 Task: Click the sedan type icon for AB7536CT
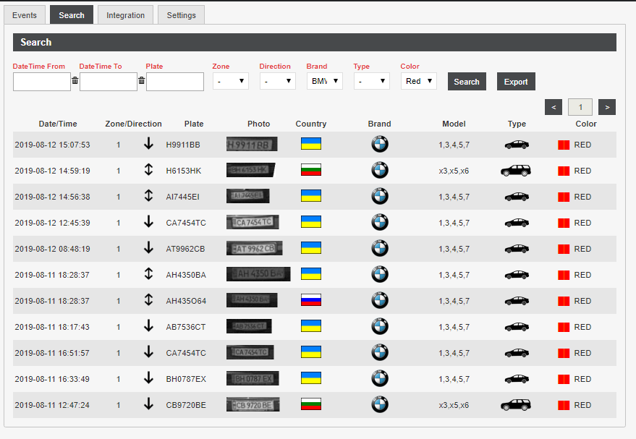pyautogui.click(x=517, y=327)
